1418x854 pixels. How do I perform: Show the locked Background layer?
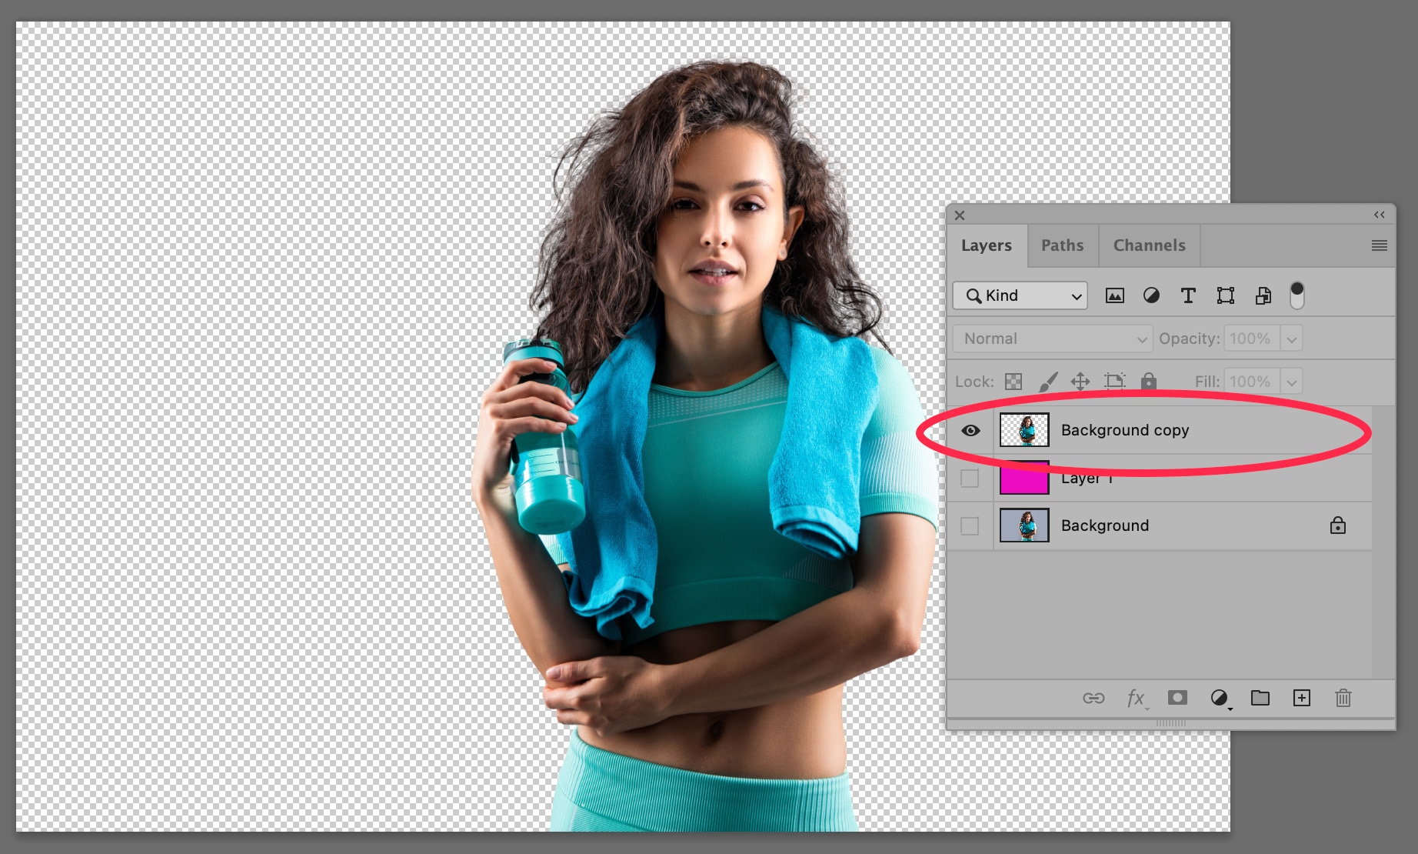click(x=970, y=526)
